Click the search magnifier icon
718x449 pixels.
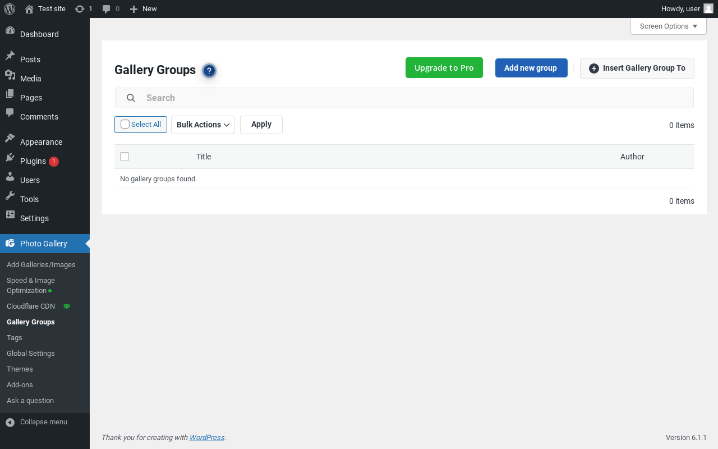click(131, 98)
